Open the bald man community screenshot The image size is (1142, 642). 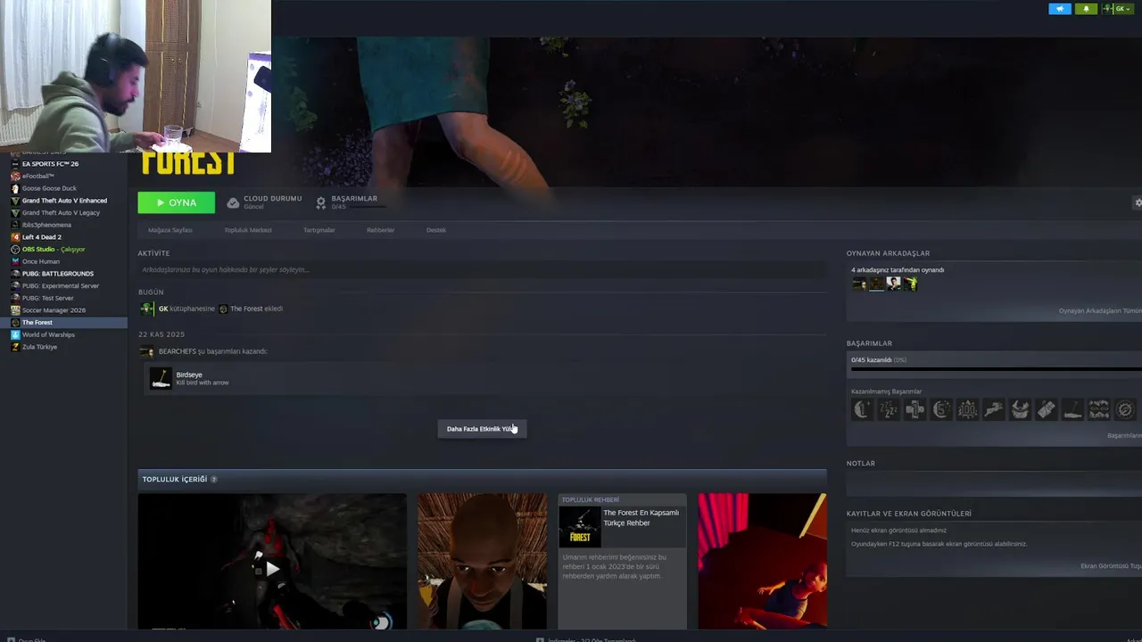point(483,562)
